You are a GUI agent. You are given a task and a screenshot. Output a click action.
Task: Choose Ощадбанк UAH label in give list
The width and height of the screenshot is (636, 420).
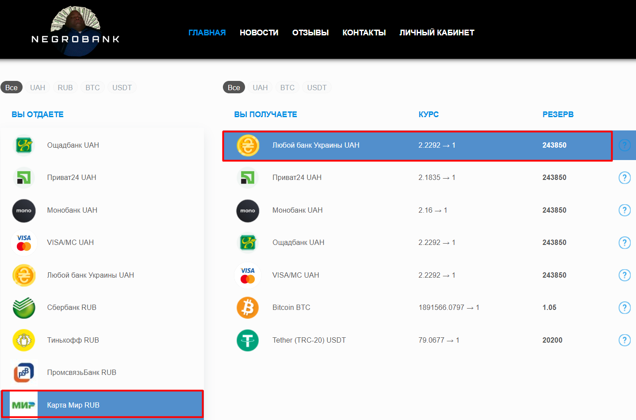73,145
